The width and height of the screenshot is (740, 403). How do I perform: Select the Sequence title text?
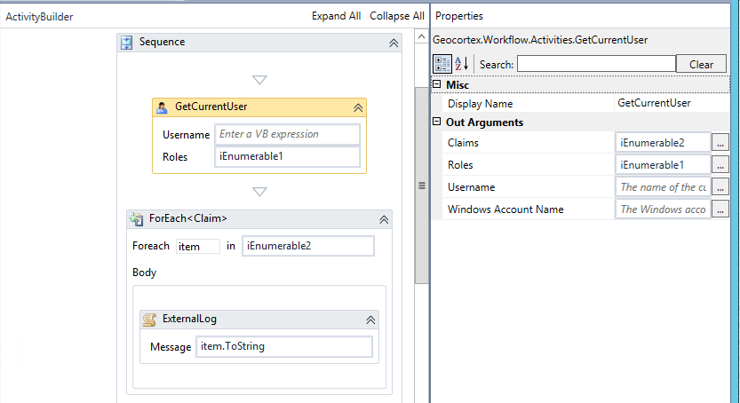click(x=162, y=42)
